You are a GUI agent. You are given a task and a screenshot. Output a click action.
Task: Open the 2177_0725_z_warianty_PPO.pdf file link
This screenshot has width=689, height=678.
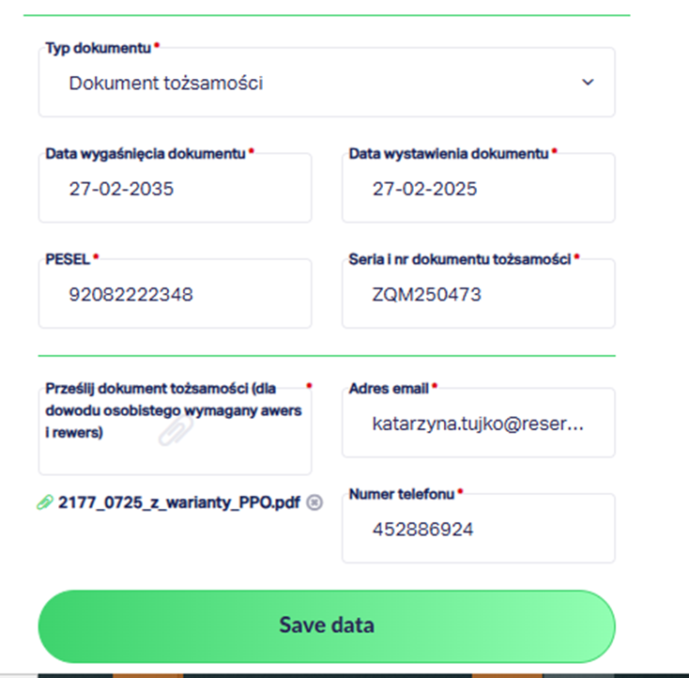coord(179,502)
